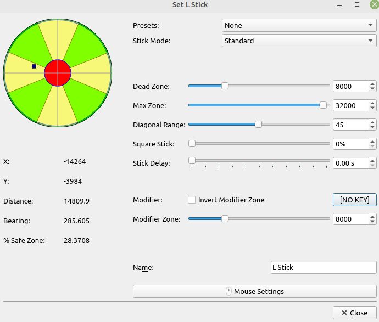Click the % Safe Zone value 28.3708
The width and height of the screenshot is (379, 322).
(x=76, y=241)
